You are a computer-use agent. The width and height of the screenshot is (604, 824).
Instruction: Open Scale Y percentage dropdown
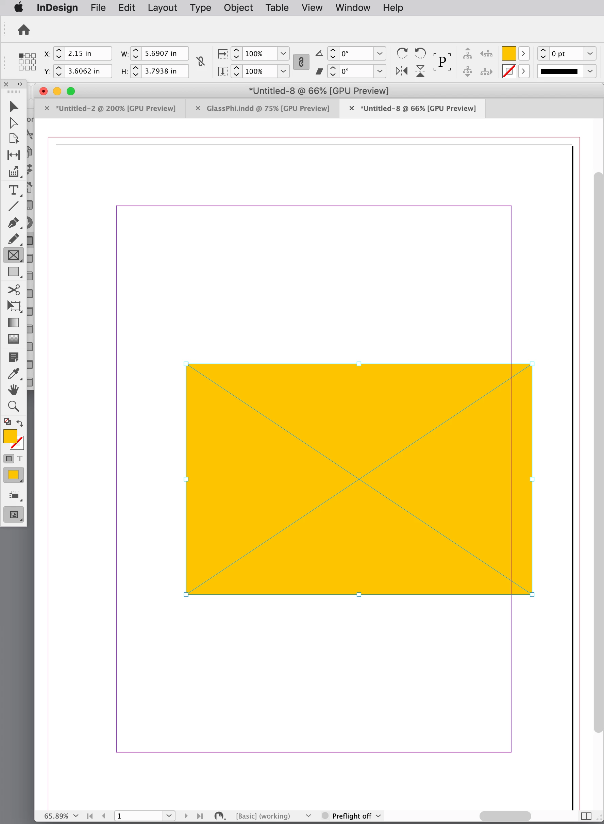tap(283, 71)
